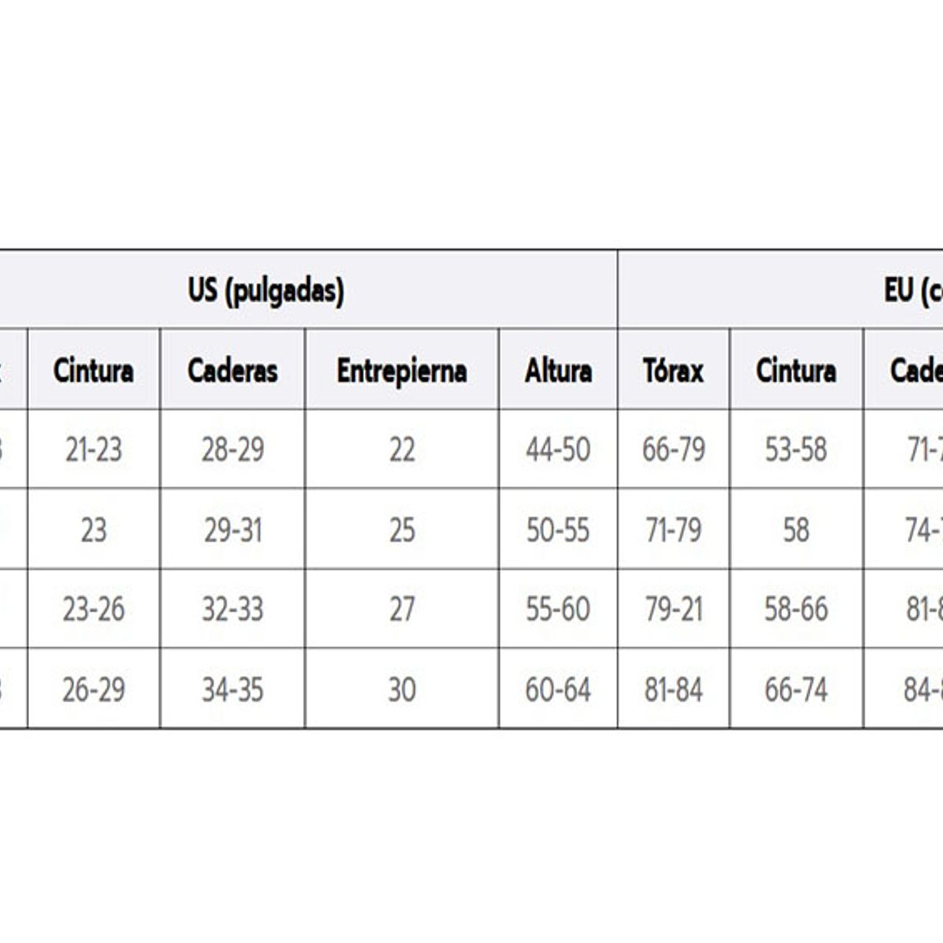The image size is (943, 943).
Task: Click the 28-29 hips cell
Action: pyautogui.click(x=233, y=450)
